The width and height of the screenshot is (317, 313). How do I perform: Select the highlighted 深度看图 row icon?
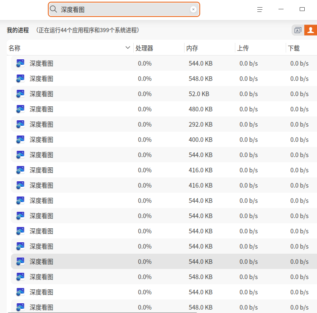(x=20, y=261)
